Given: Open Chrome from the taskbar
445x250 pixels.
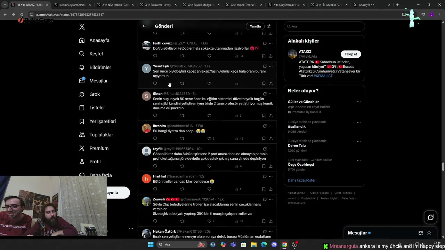Looking at the screenshot, I should click(284, 244).
